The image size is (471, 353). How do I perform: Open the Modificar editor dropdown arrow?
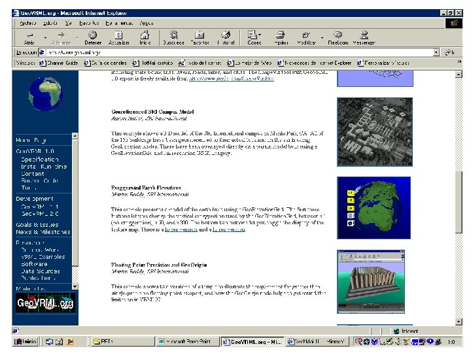(322, 38)
